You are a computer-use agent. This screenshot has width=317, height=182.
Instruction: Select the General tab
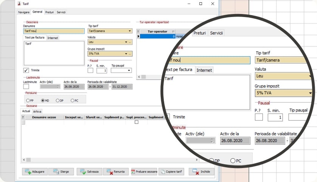tap(37, 12)
